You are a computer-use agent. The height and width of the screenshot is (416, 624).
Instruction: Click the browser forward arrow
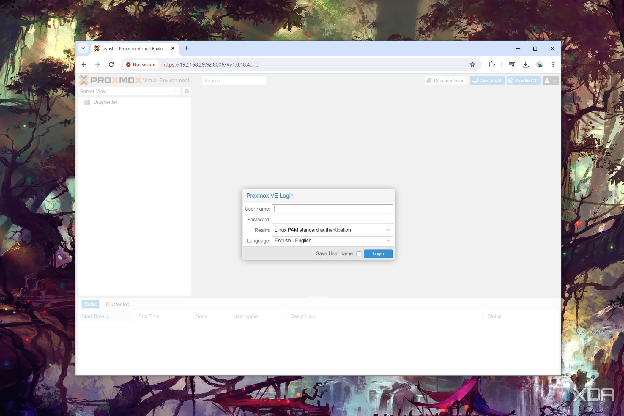tap(97, 64)
